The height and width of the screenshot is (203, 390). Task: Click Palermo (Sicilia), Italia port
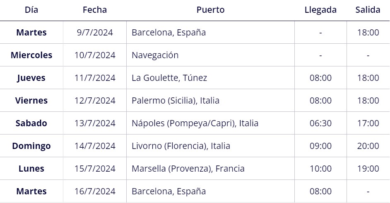(176, 100)
